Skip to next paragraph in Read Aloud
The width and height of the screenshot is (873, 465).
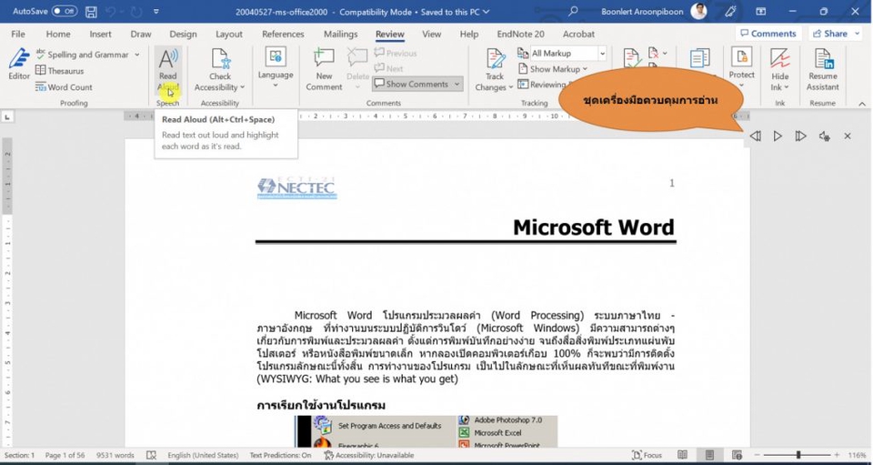pos(800,136)
